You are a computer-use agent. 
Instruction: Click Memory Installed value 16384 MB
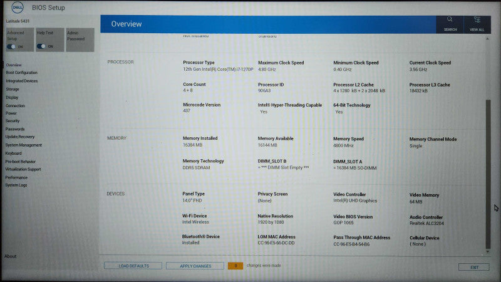192,145
